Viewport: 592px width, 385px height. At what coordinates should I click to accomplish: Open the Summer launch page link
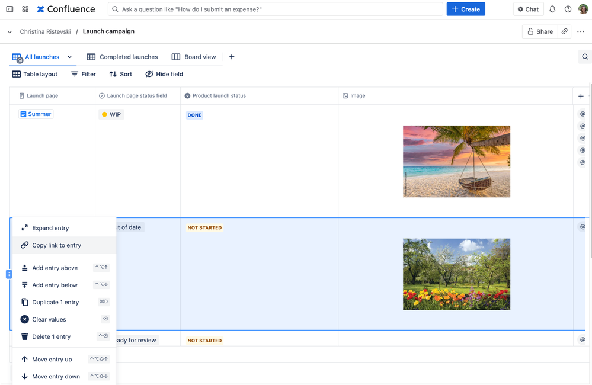click(36, 114)
